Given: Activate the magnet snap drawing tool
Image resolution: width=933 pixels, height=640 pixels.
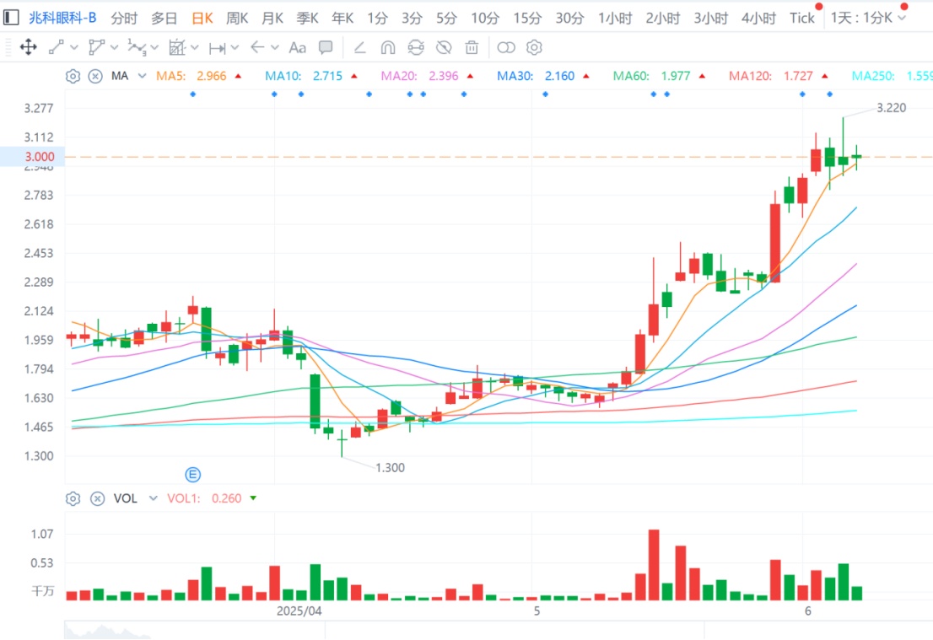Looking at the screenshot, I should point(388,47).
